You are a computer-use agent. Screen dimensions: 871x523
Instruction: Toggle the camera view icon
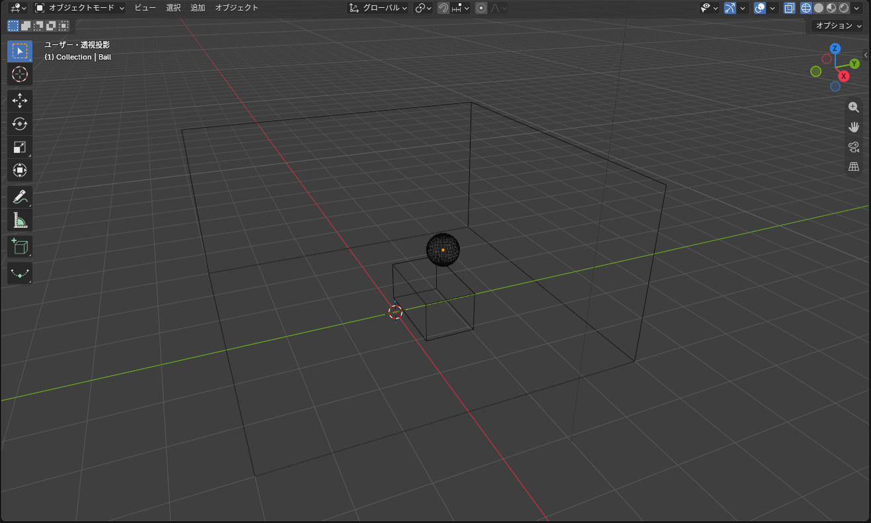click(x=854, y=147)
